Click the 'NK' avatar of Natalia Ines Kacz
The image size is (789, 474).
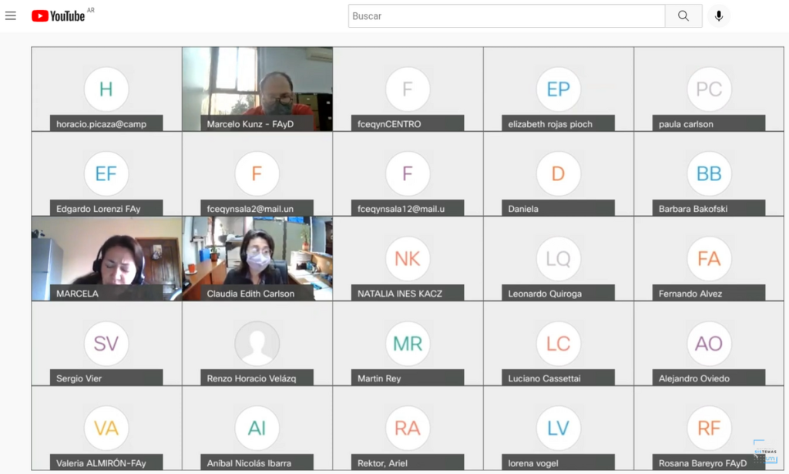pos(408,259)
